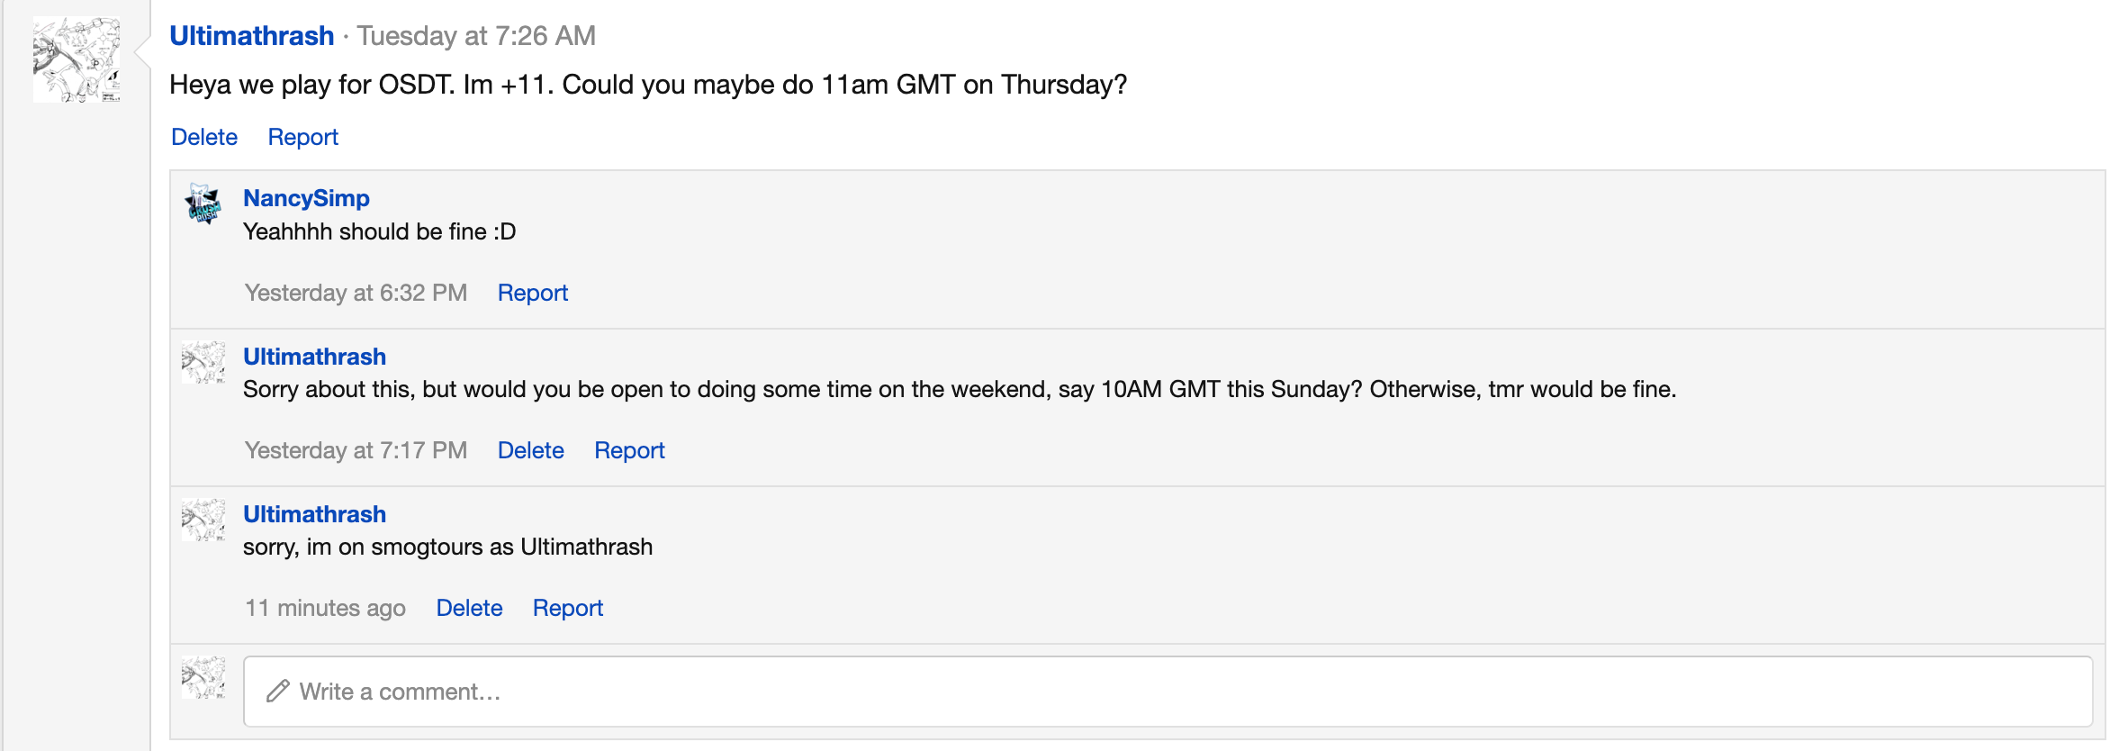Delete the comment posted Yesterday at 7:17 PM
This screenshot has height=751, width=2119.
tap(530, 450)
